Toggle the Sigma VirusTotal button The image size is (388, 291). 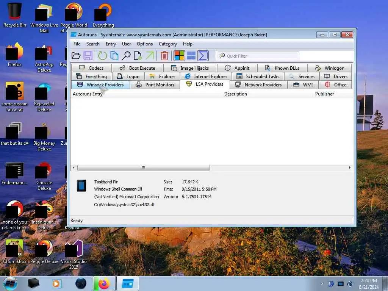click(x=203, y=56)
